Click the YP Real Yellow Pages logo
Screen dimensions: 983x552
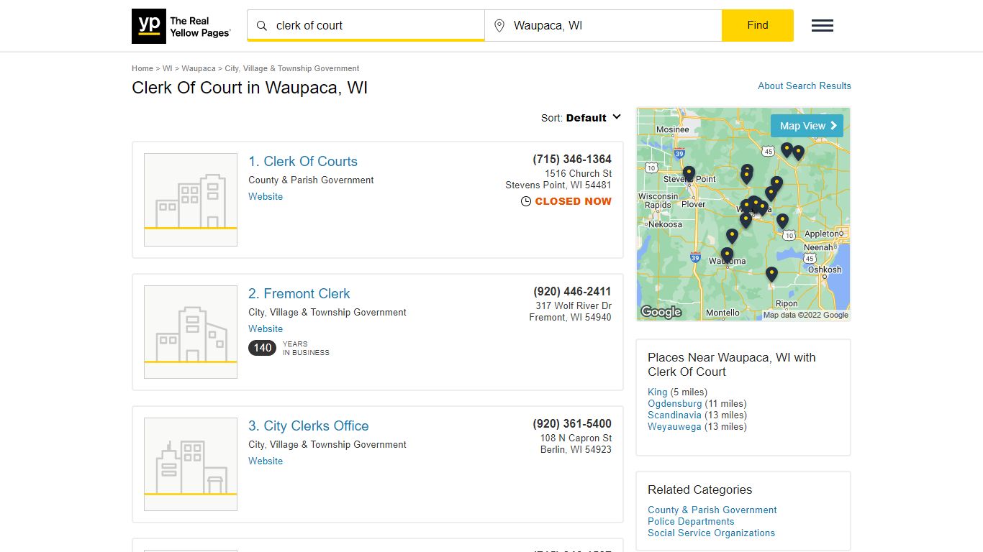[x=181, y=26]
